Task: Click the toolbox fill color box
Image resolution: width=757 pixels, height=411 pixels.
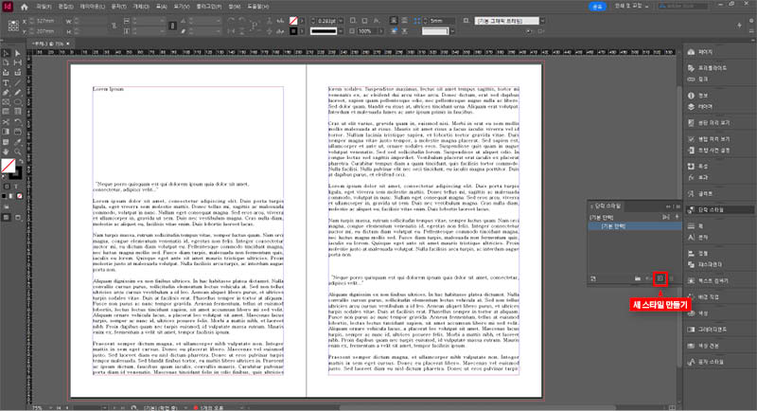Action: tap(9, 166)
